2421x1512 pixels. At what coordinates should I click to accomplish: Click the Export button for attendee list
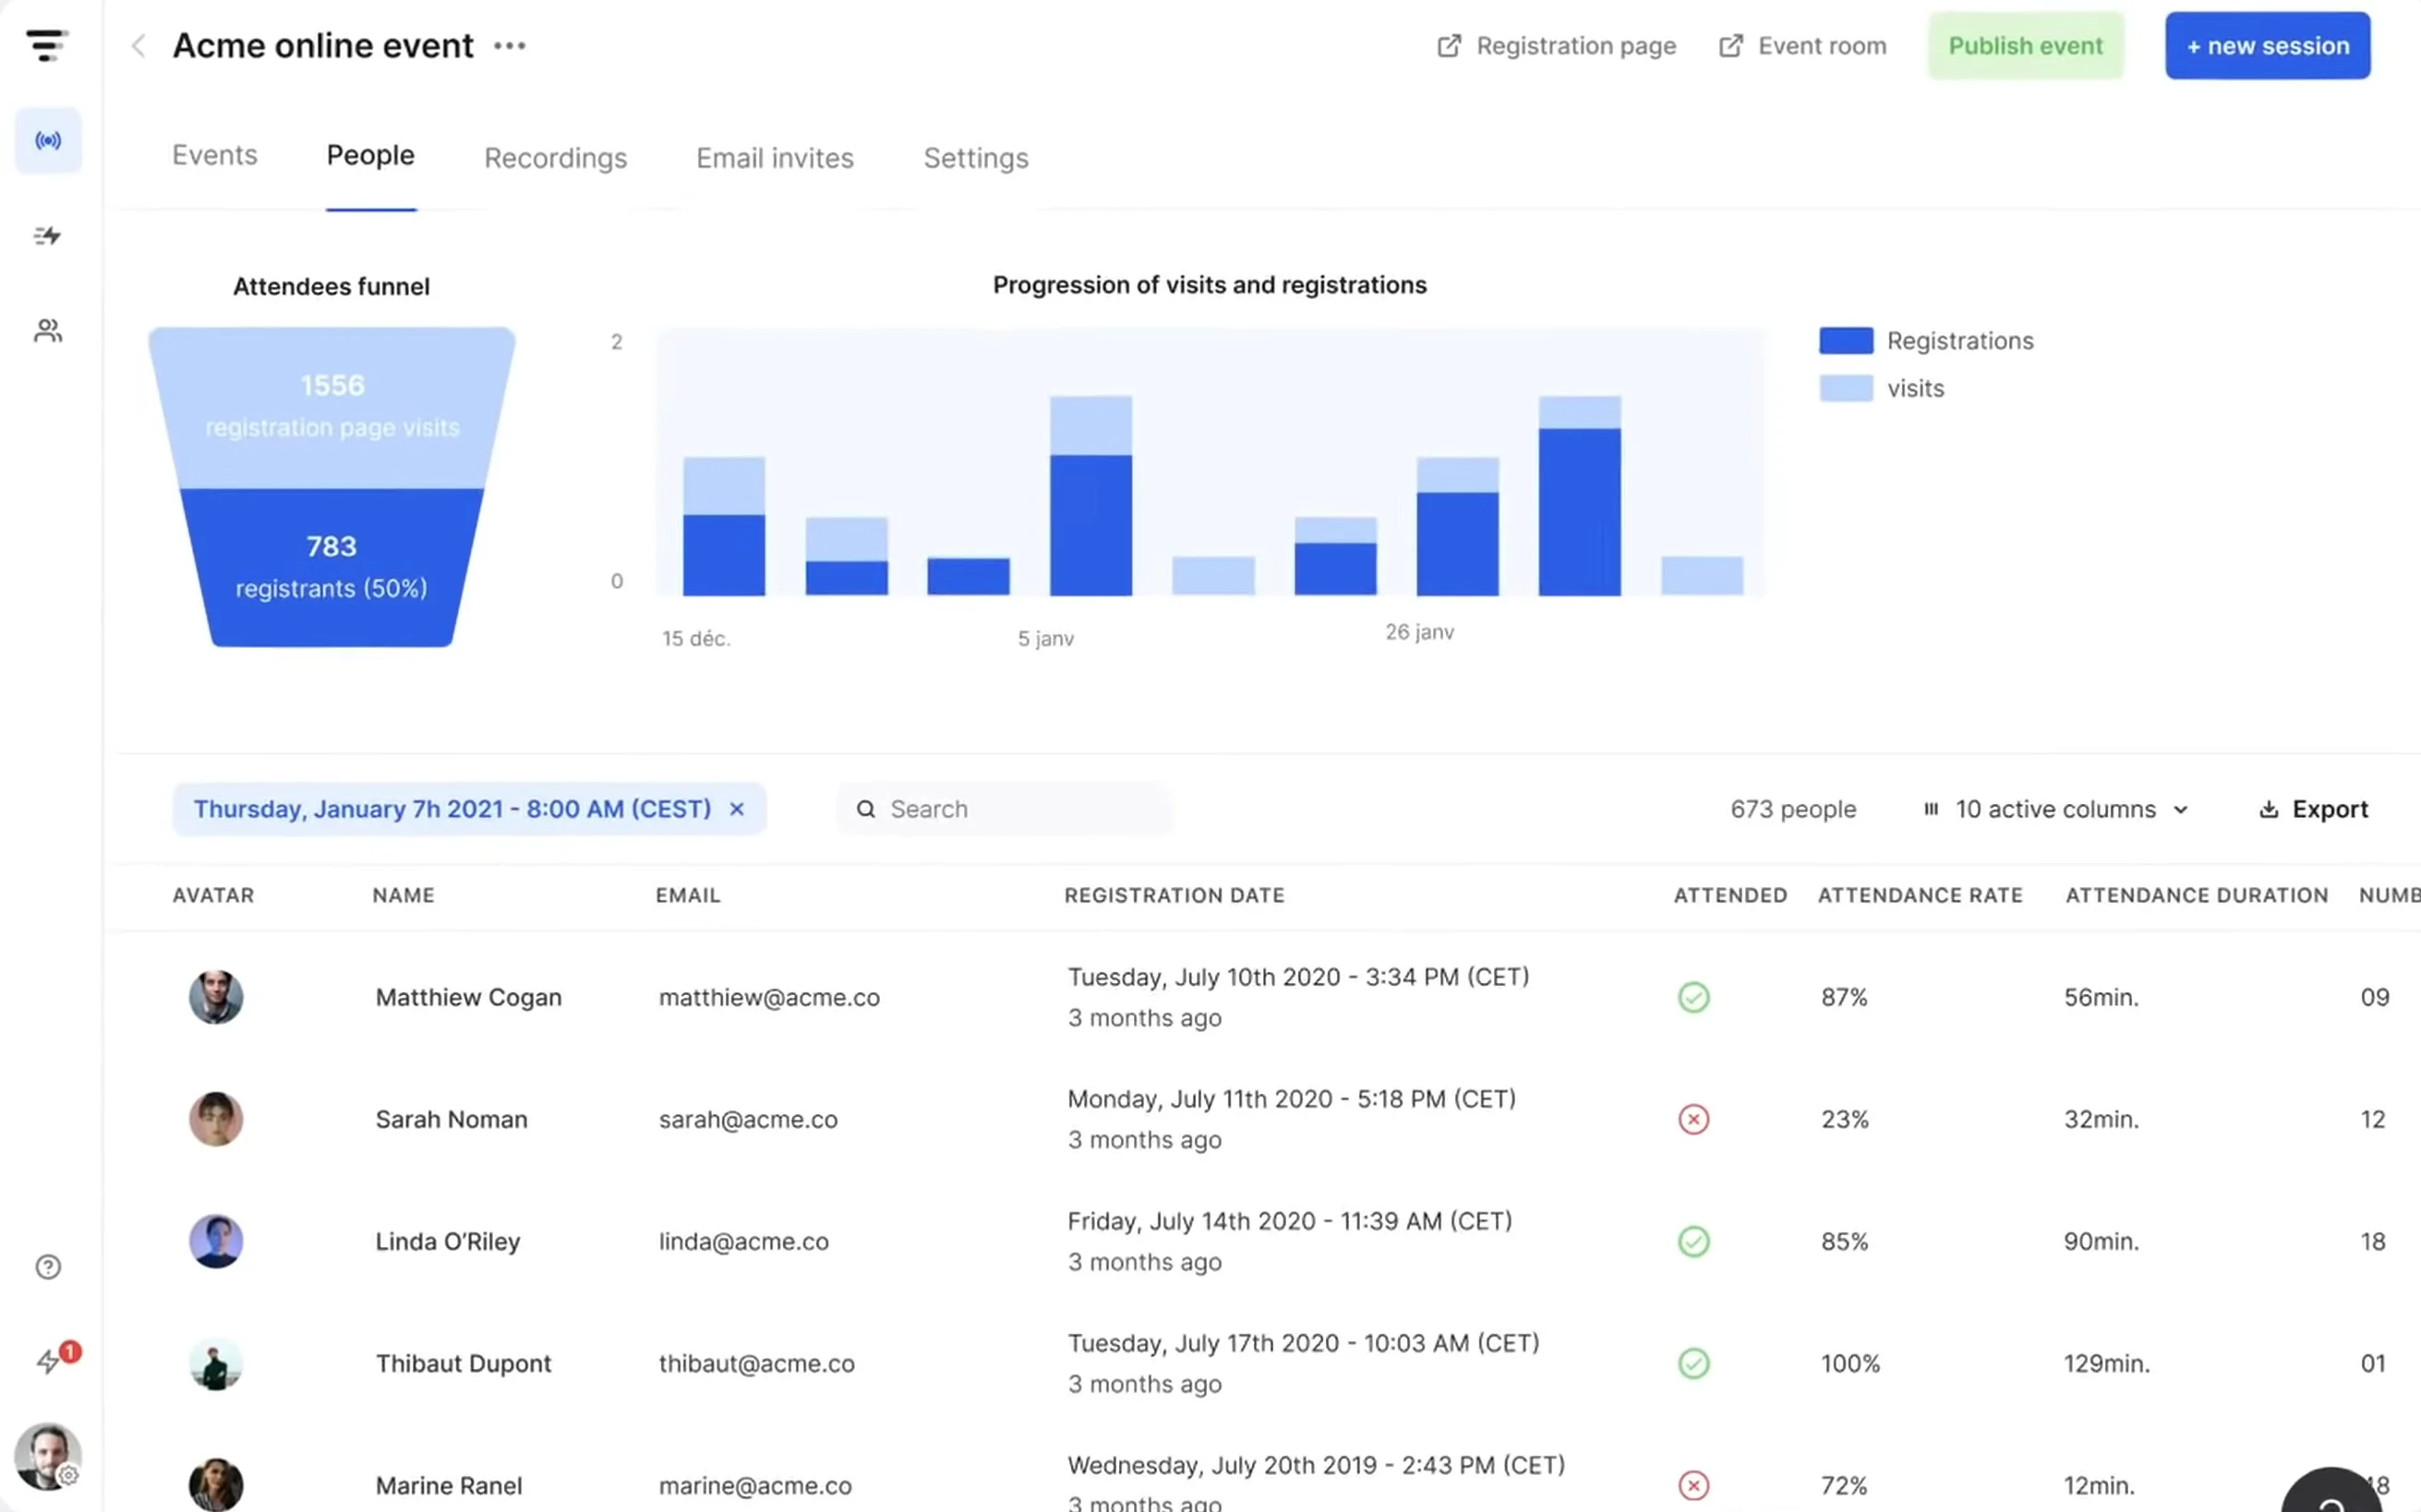[x=2313, y=809]
